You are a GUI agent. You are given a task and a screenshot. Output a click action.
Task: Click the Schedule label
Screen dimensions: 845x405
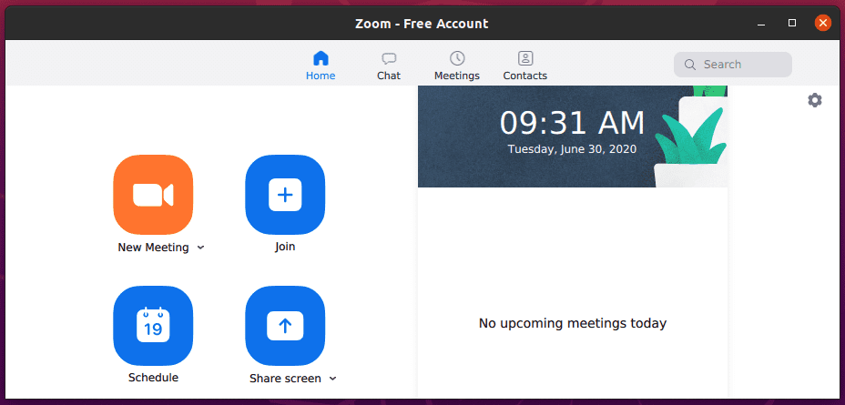coord(153,378)
